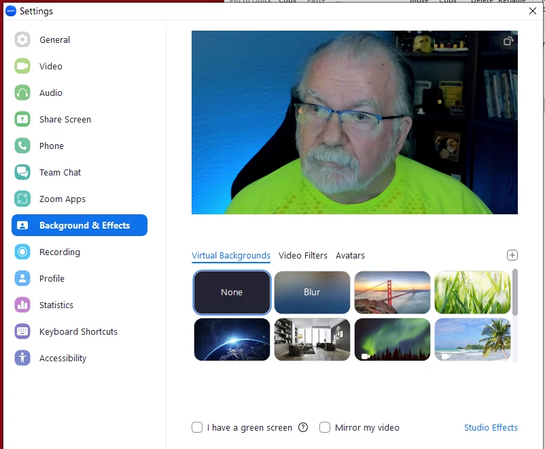Click the rotate video preview icon
Screen dimensions: 545x449
(x=508, y=41)
